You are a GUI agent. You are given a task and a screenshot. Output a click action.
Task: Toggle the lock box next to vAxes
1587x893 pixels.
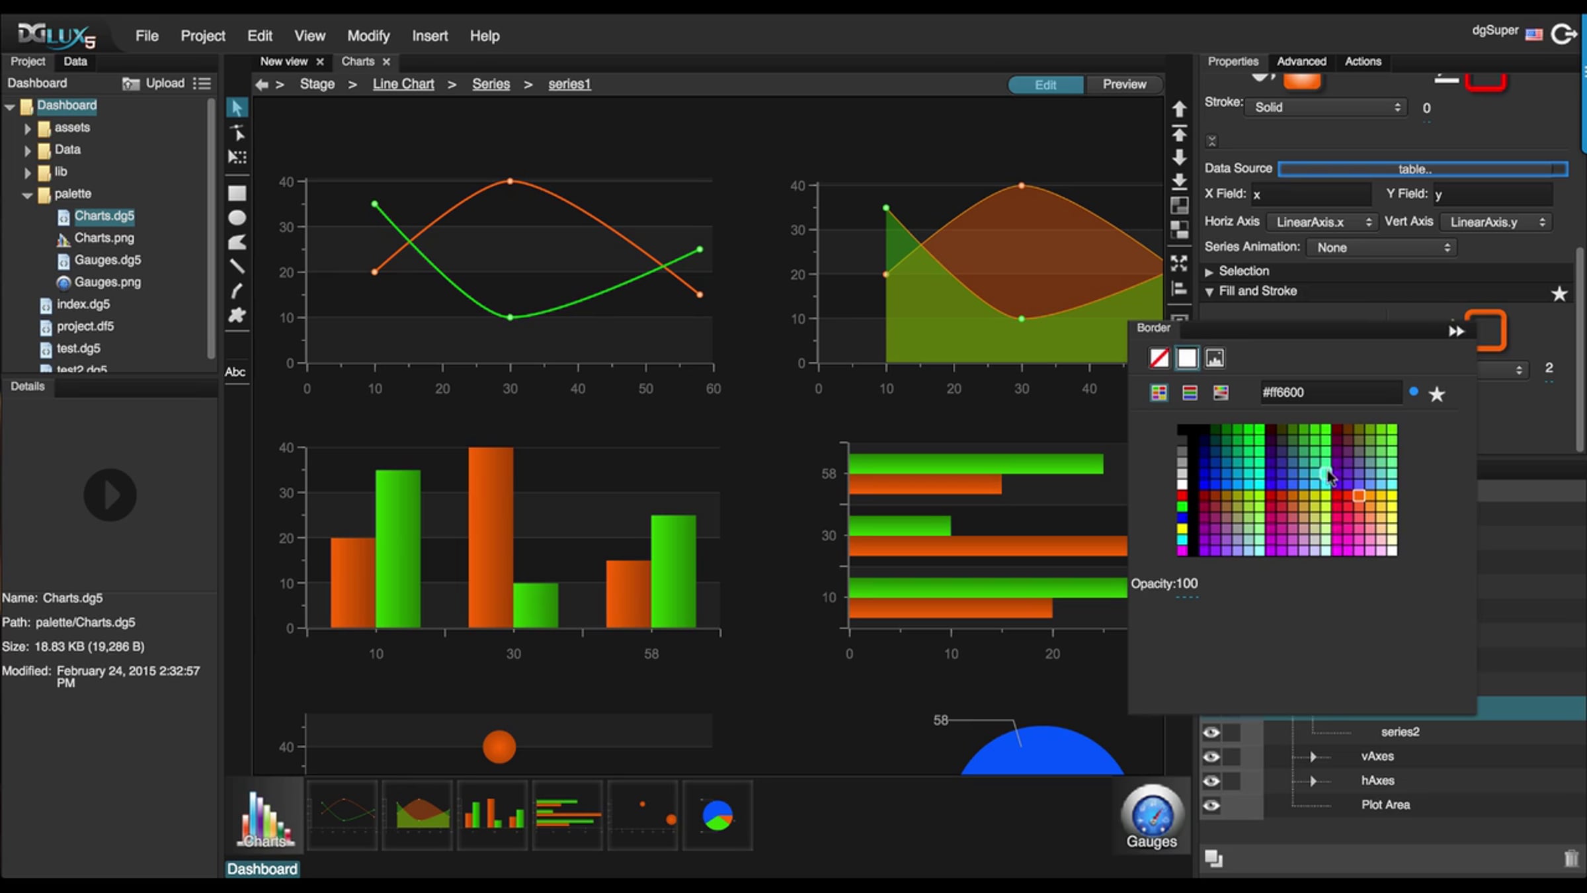pos(1232,757)
